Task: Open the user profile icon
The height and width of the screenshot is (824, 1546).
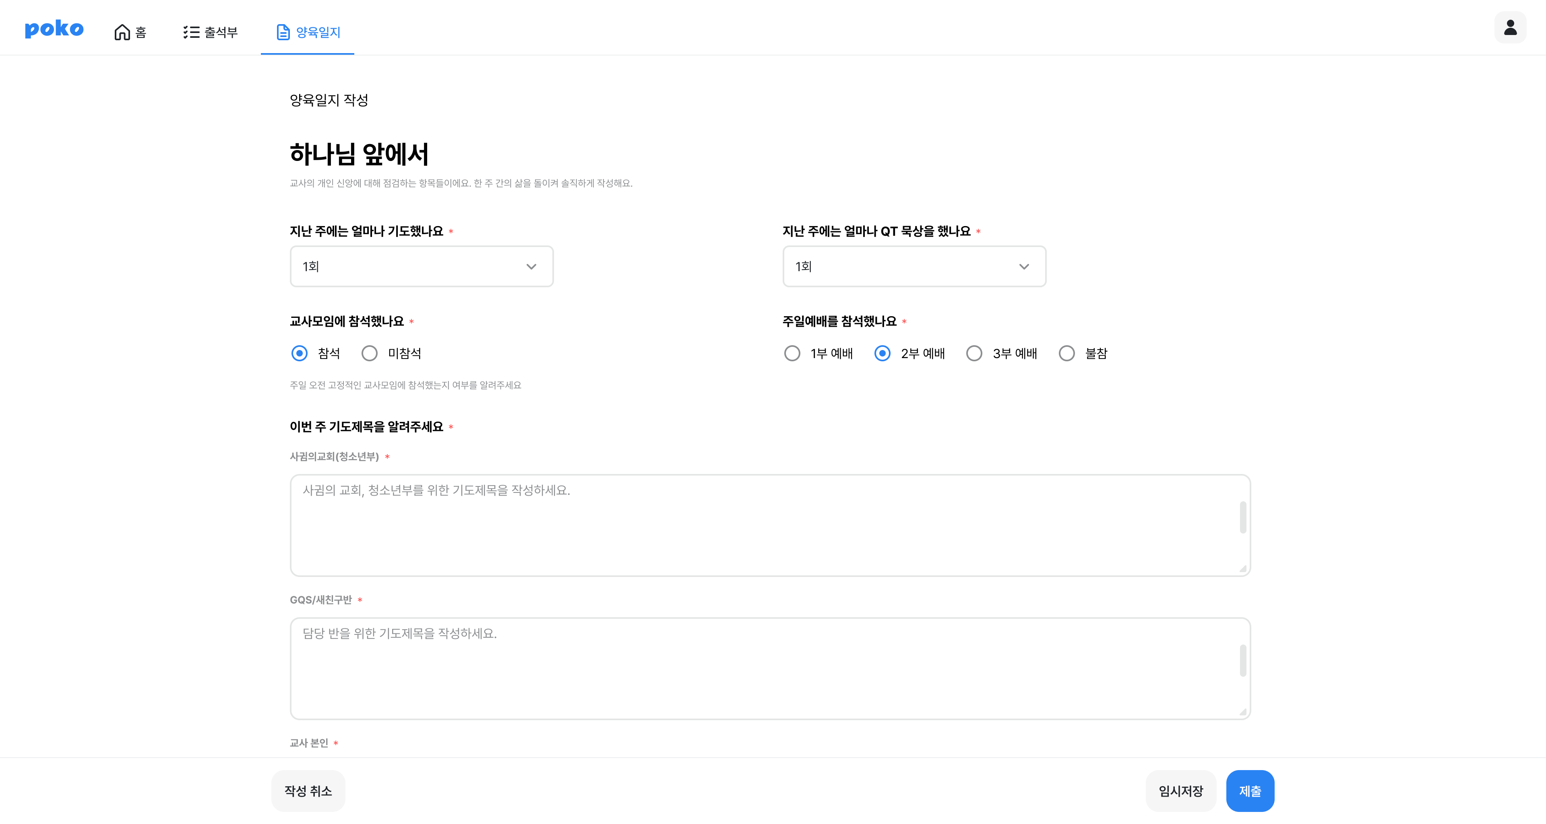Action: coord(1510,28)
